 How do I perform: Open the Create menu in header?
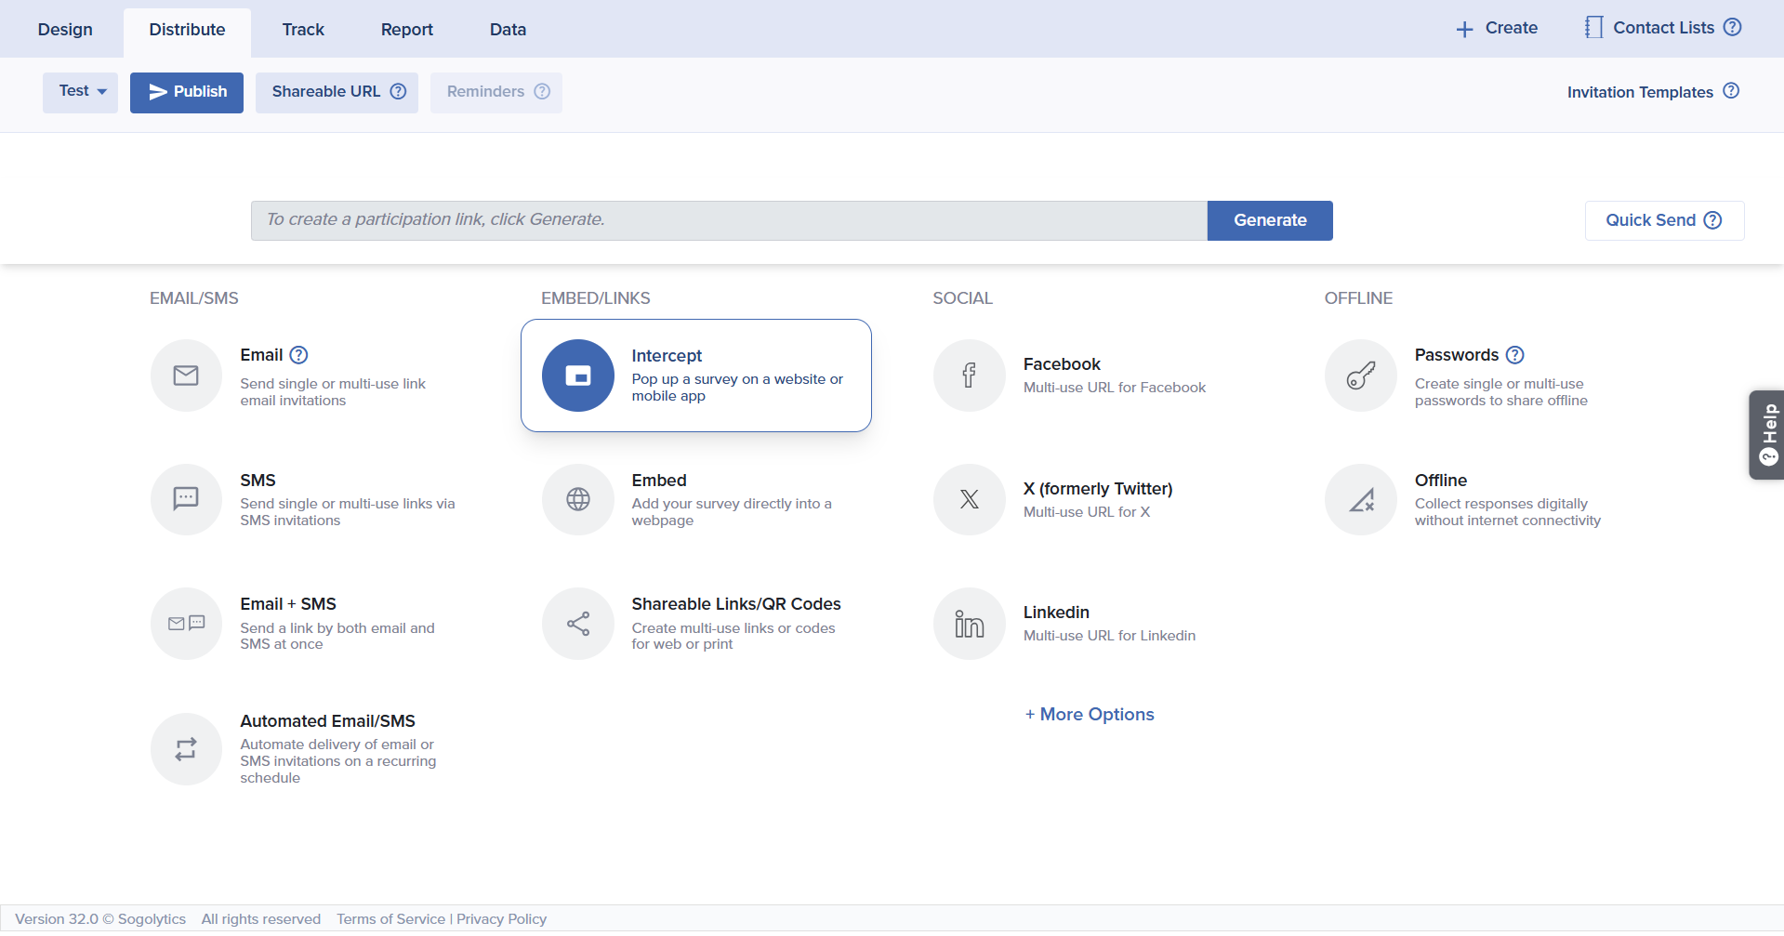point(1497,29)
